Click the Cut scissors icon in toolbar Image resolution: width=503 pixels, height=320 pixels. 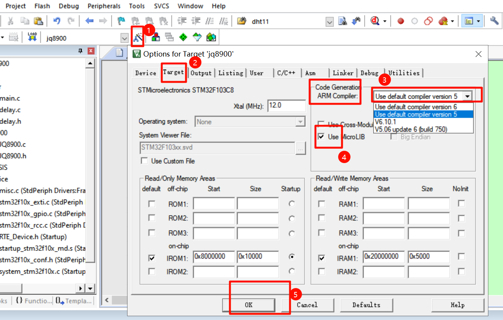tap(11, 21)
